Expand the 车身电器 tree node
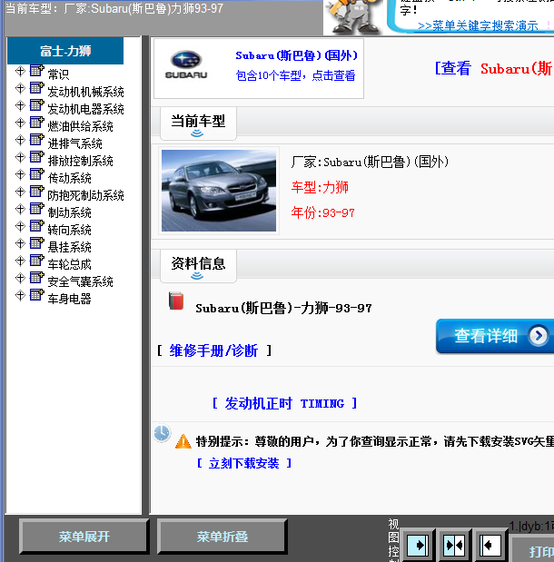This screenshot has width=554, height=562. coord(20,295)
